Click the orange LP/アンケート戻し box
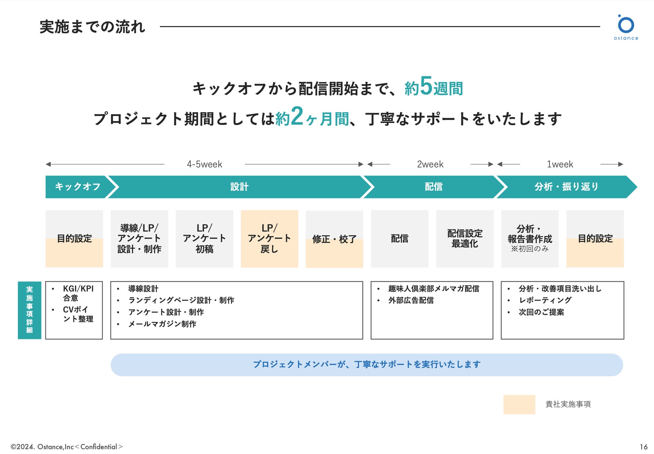Viewport: 654px width, 454px height. tap(269, 239)
